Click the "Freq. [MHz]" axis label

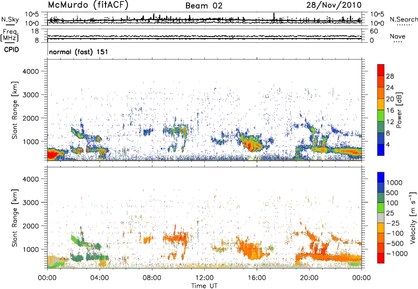coord(9,35)
